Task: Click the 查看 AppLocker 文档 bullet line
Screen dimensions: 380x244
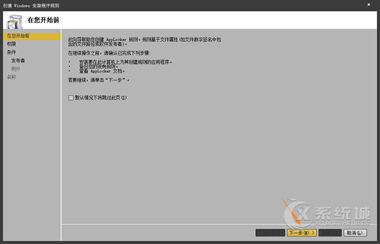Action: click(x=102, y=71)
